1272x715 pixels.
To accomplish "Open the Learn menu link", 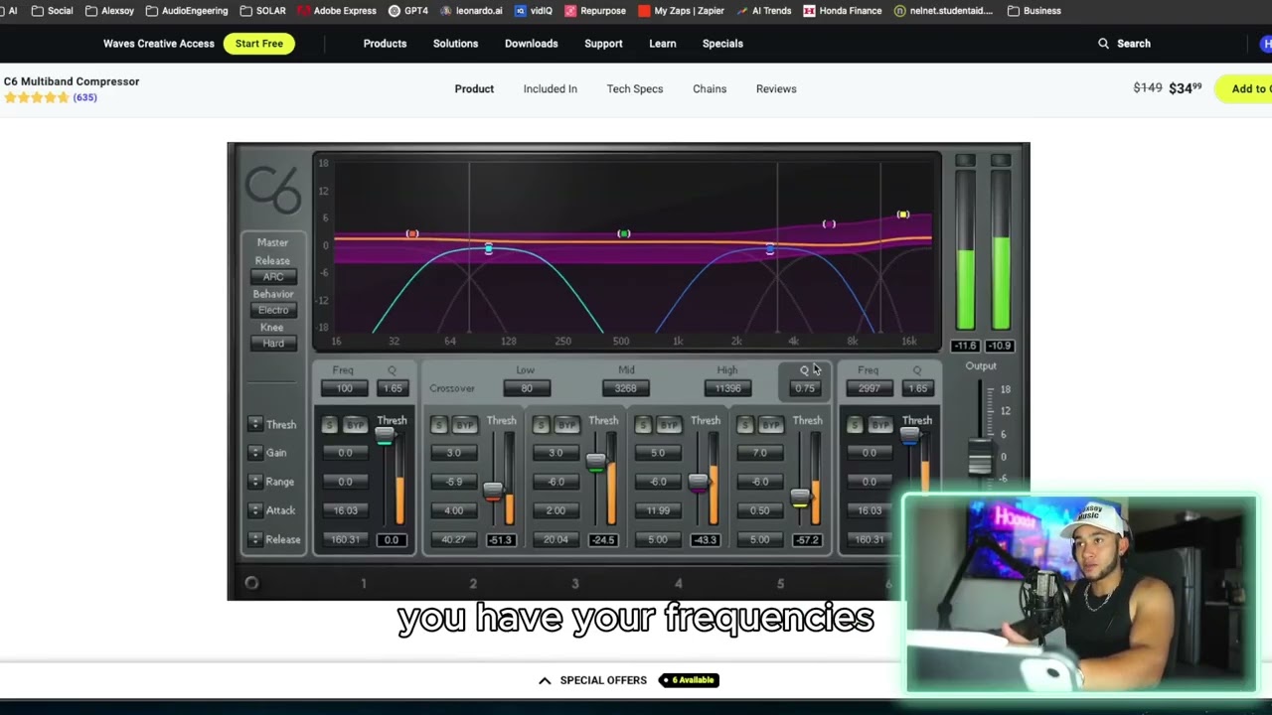I will [x=662, y=44].
